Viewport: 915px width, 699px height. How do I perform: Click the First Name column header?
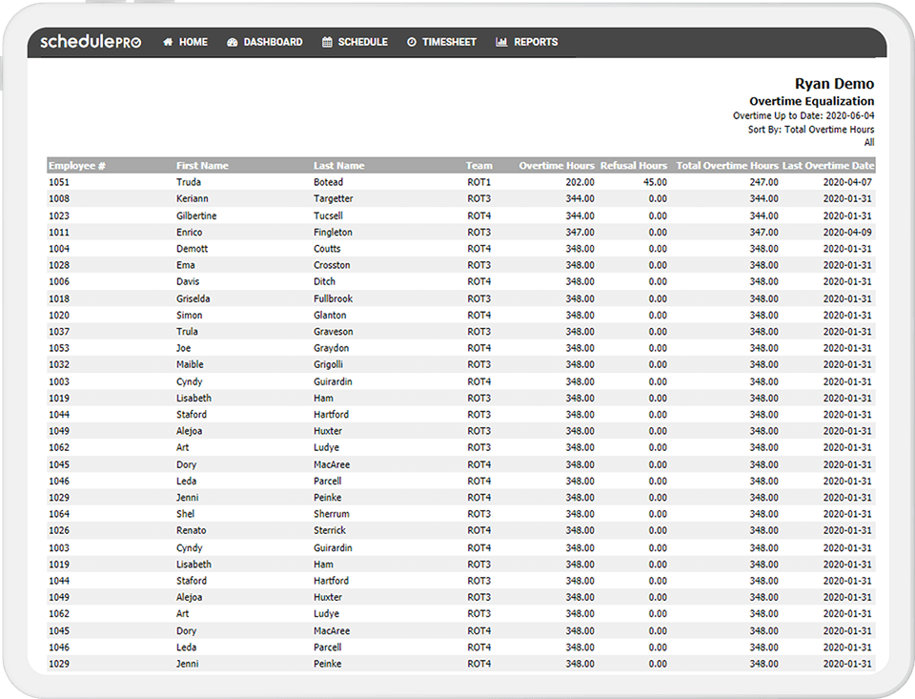tap(202, 165)
